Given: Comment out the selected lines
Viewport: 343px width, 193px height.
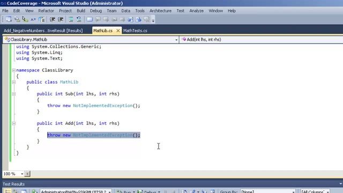Looking at the screenshot, I should (71, 19).
